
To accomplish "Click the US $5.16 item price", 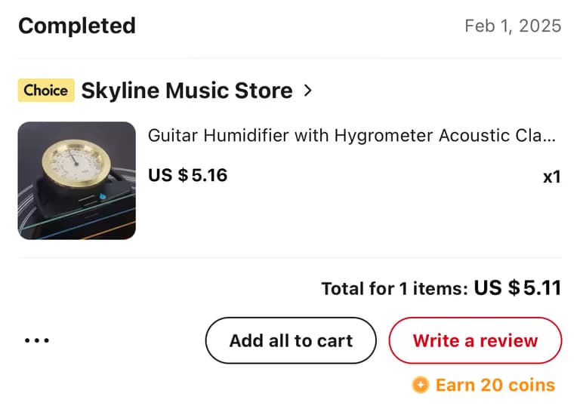I will [x=187, y=176].
